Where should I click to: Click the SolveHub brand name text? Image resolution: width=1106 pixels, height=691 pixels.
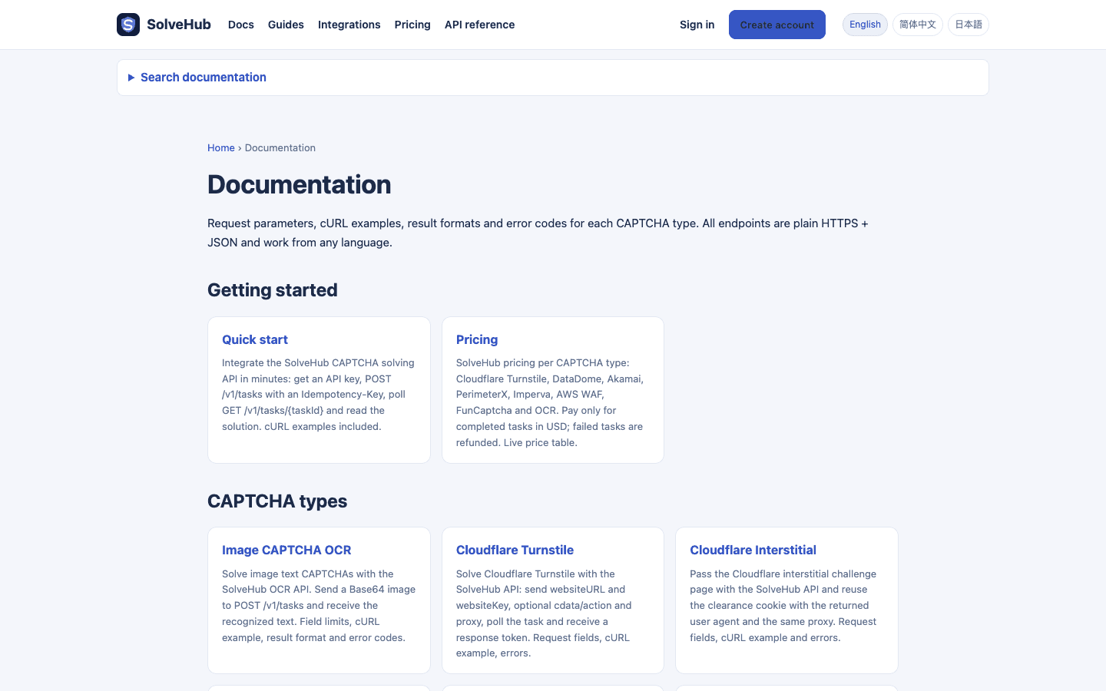click(179, 25)
